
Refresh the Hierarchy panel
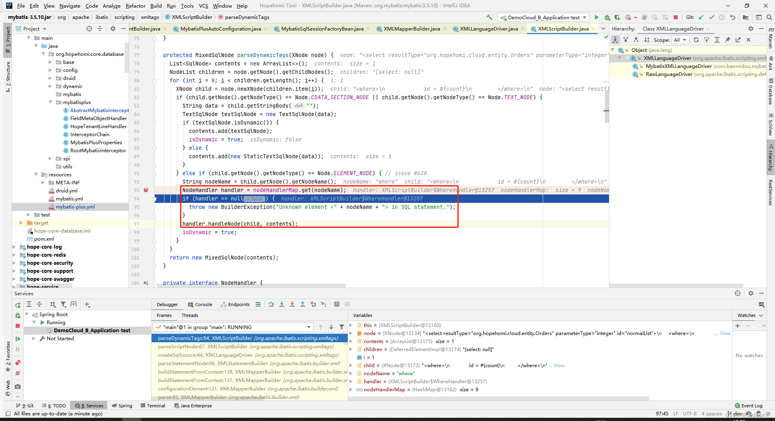696,40
